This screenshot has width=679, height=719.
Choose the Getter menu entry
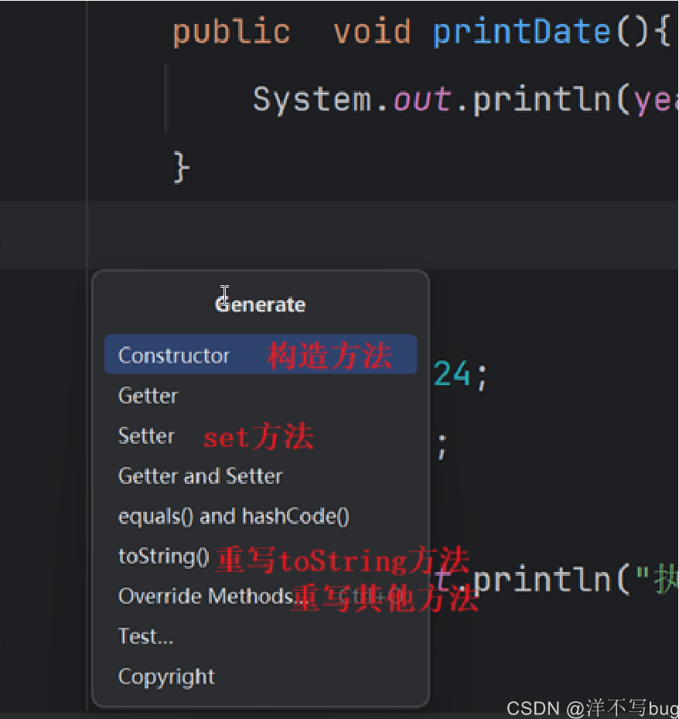(x=261, y=395)
